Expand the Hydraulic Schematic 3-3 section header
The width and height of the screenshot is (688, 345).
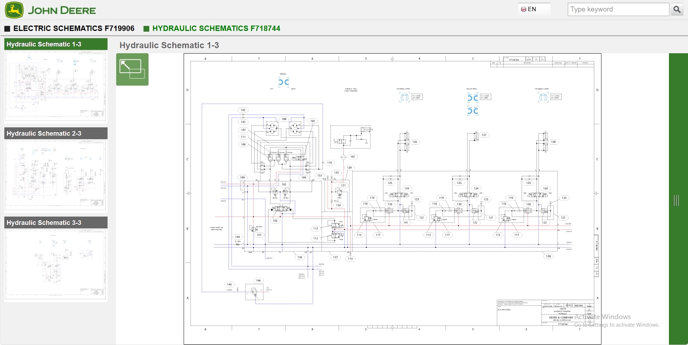point(56,223)
